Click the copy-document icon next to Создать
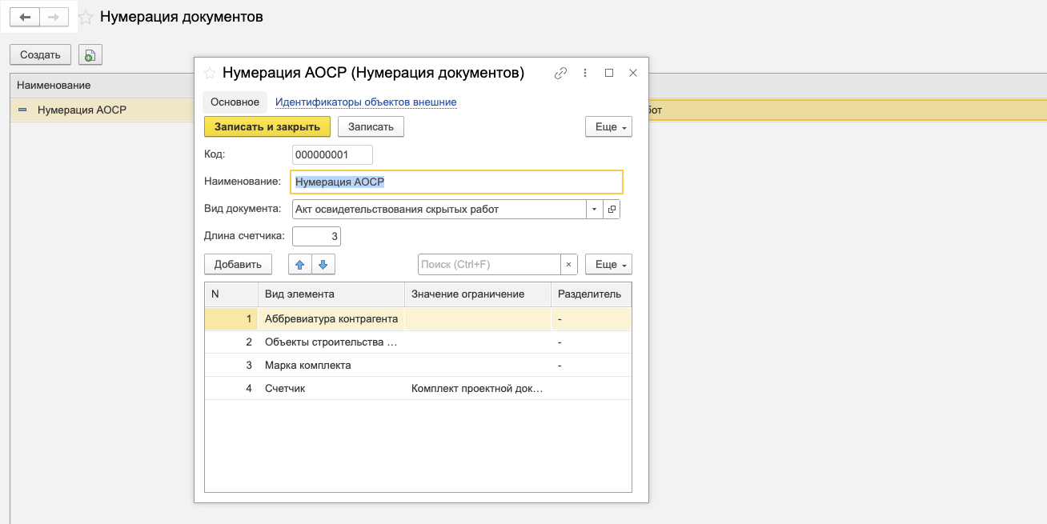 point(90,55)
